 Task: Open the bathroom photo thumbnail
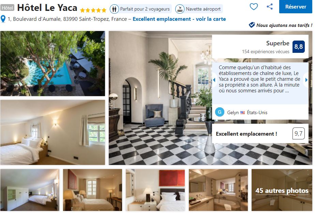(219, 190)
